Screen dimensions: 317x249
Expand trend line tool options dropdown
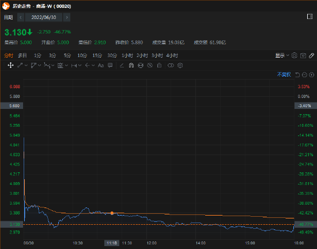coord(26,65)
